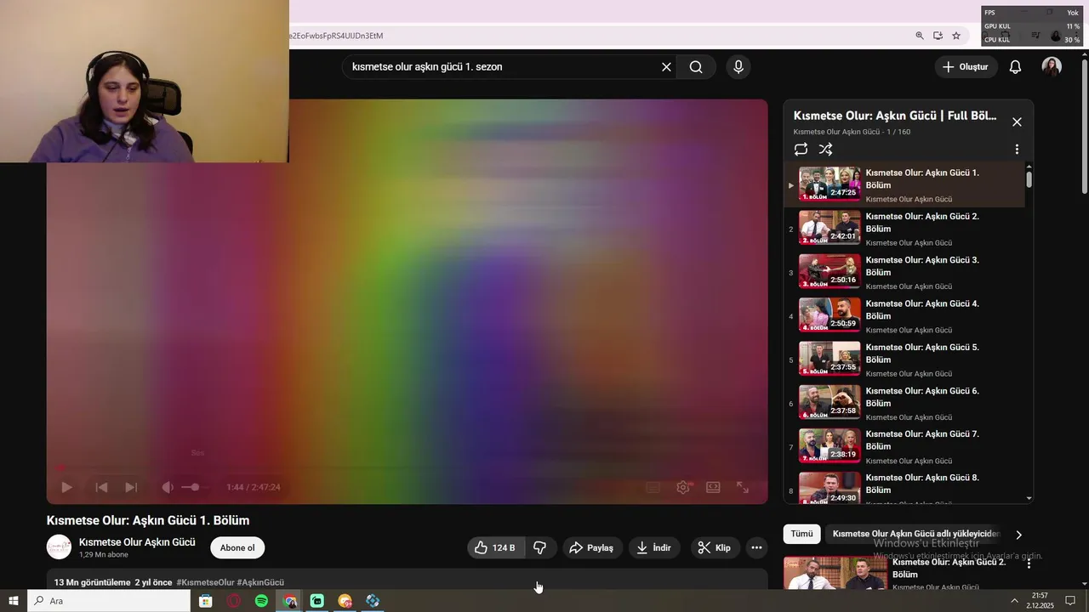Select Aşkın Gücü 3. Bölüm in playlist
Image resolution: width=1089 pixels, height=612 pixels.
click(x=904, y=272)
